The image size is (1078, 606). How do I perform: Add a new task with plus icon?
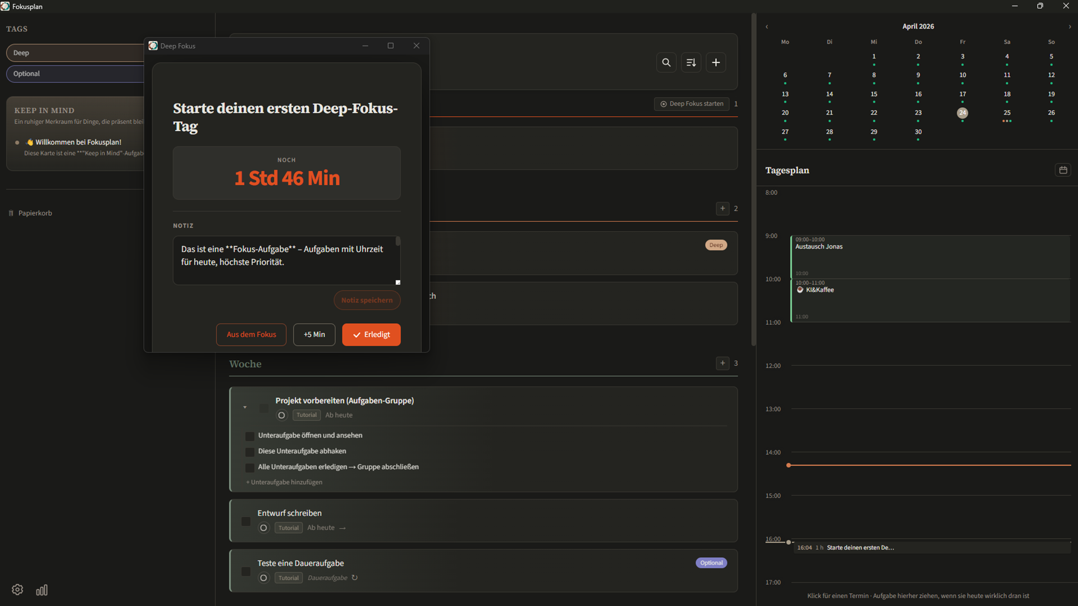716,62
